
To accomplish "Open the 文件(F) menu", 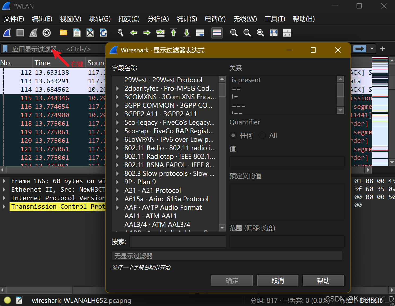I will pos(14,19).
